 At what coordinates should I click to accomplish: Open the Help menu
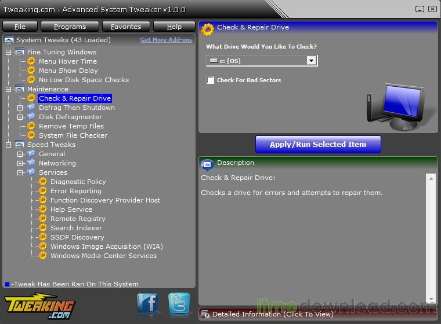point(174,27)
